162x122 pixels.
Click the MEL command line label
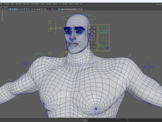pyautogui.click(x=85, y=120)
